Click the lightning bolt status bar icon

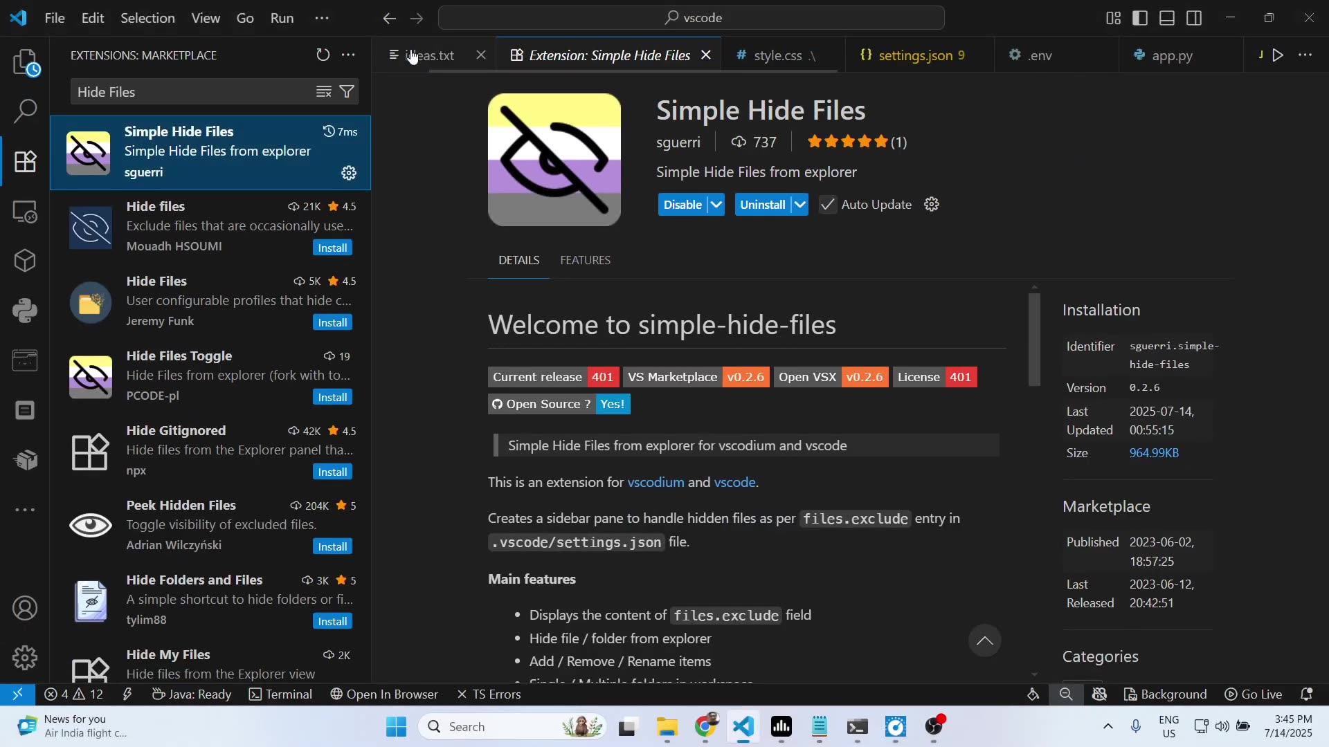pos(127,694)
